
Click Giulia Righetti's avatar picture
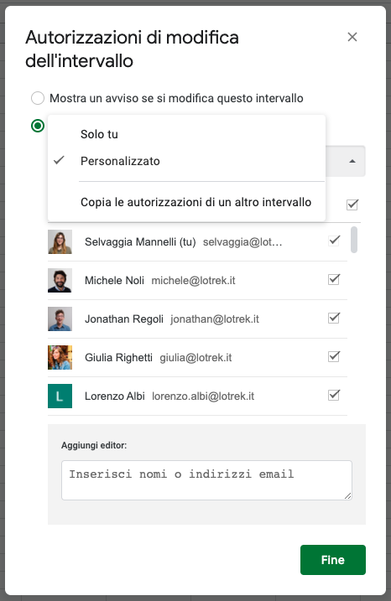coord(60,358)
